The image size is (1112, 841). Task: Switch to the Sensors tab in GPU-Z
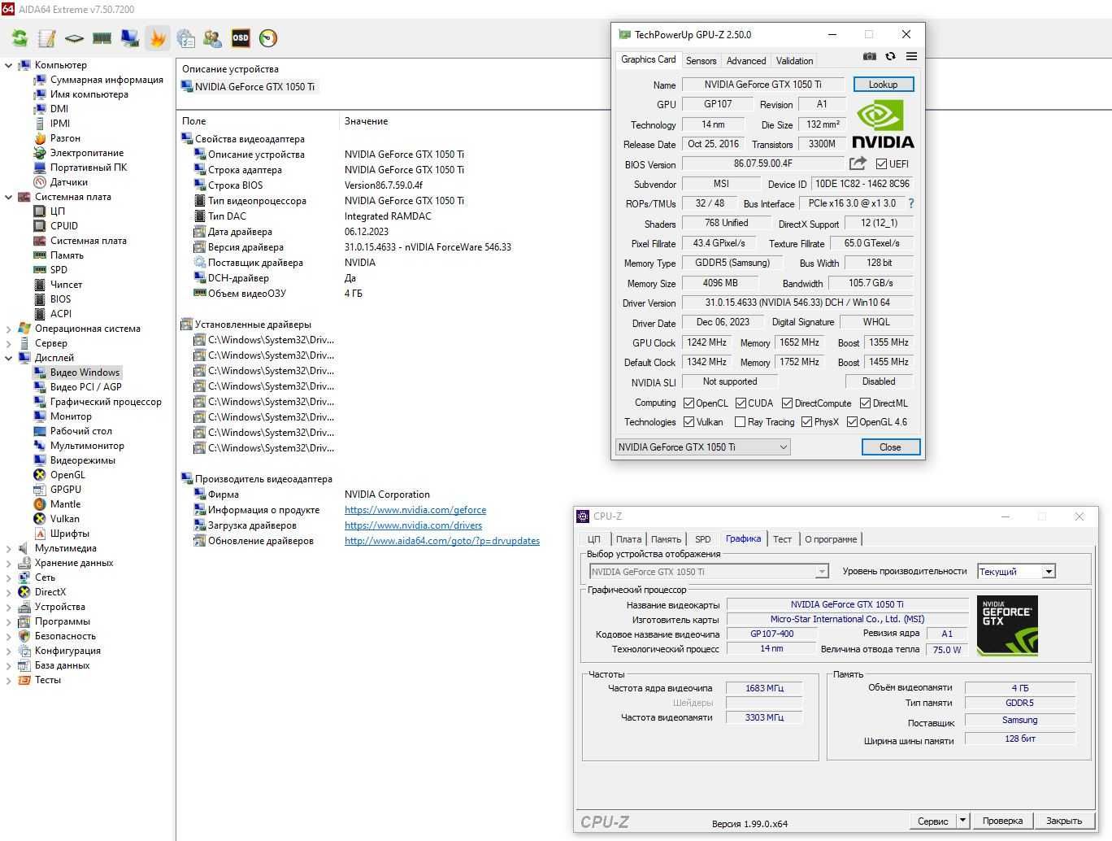point(701,61)
